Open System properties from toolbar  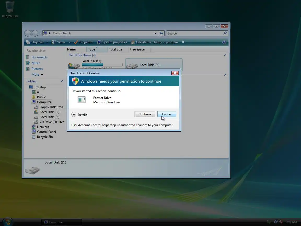tap(112, 42)
